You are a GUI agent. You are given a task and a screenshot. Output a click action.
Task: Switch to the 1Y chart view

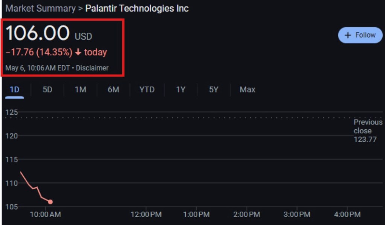coord(181,90)
